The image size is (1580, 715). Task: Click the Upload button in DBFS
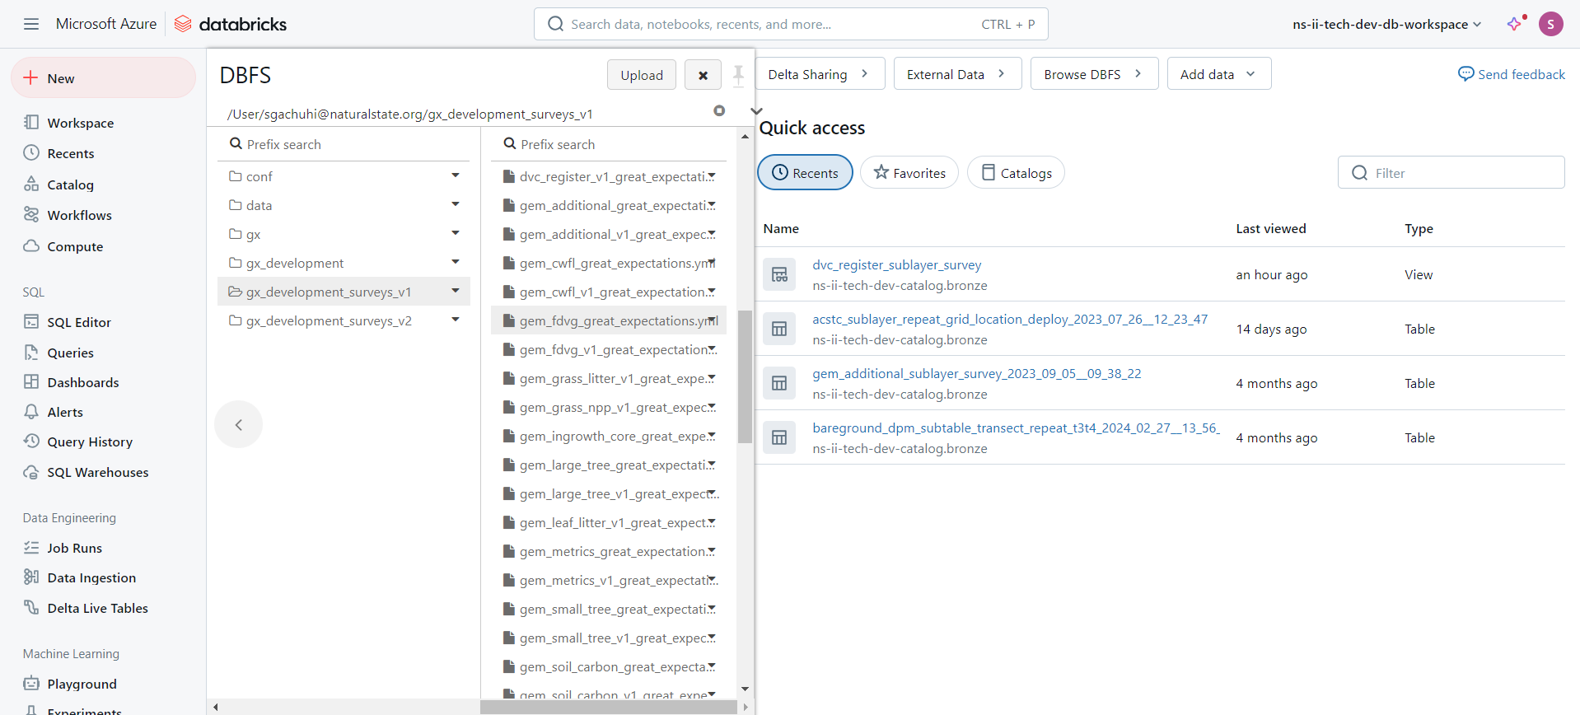(642, 75)
